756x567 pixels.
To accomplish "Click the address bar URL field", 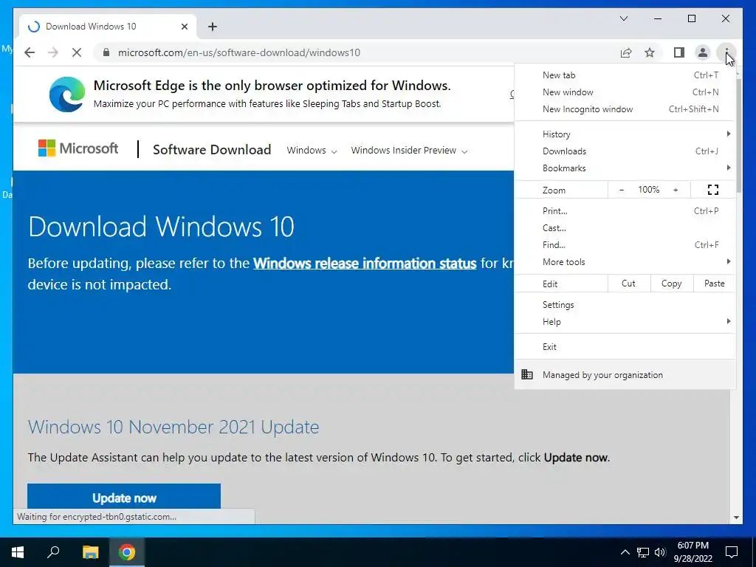I will pos(357,52).
